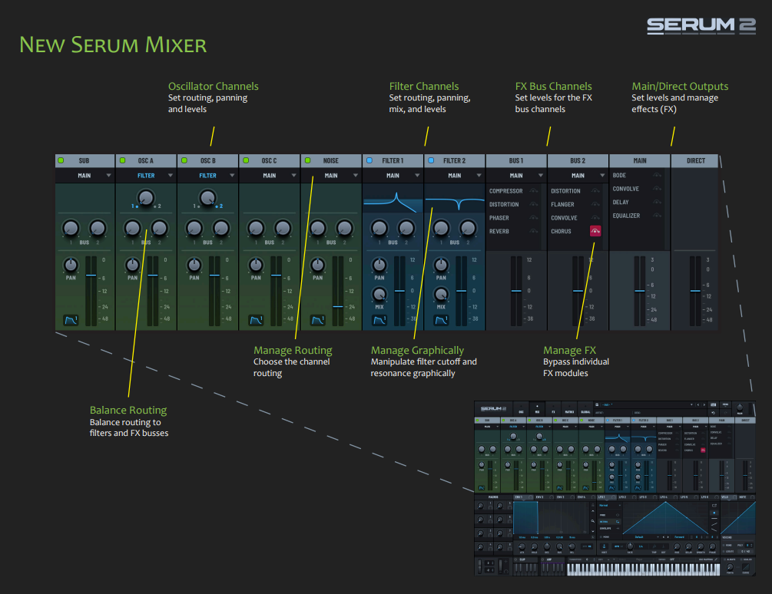Select the DIRECT channel header

pyautogui.click(x=696, y=161)
